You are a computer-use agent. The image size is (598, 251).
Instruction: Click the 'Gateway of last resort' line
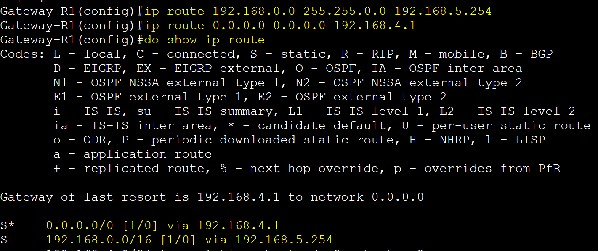tap(212, 197)
